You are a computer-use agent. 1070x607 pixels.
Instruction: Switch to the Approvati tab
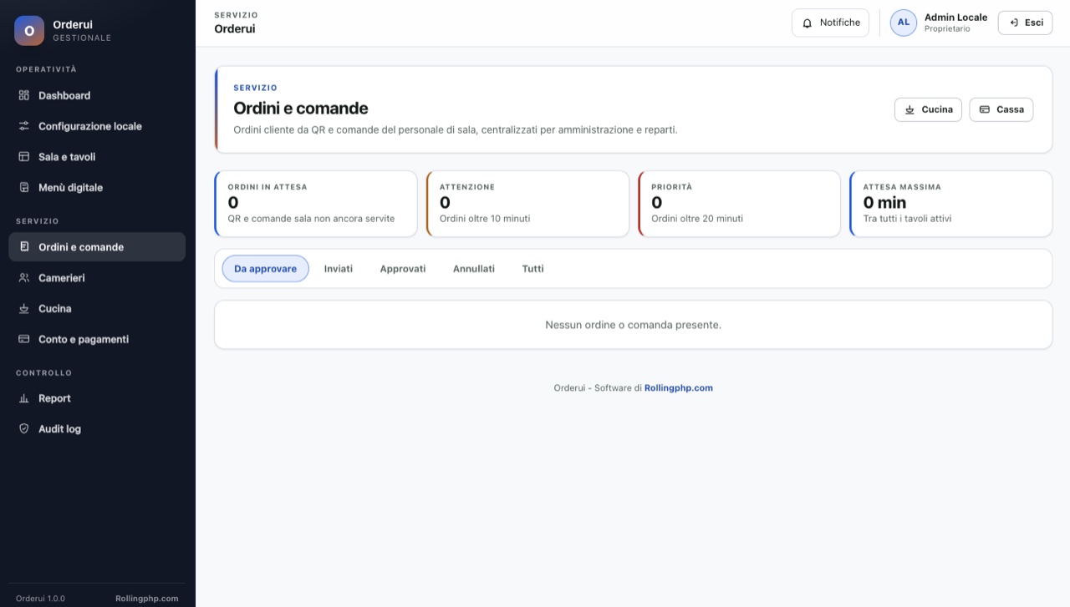click(403, 269)
